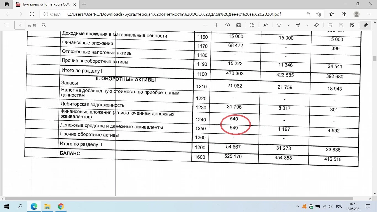
Task: Open Save as for the PDF
Action: [x=352, y=25]
